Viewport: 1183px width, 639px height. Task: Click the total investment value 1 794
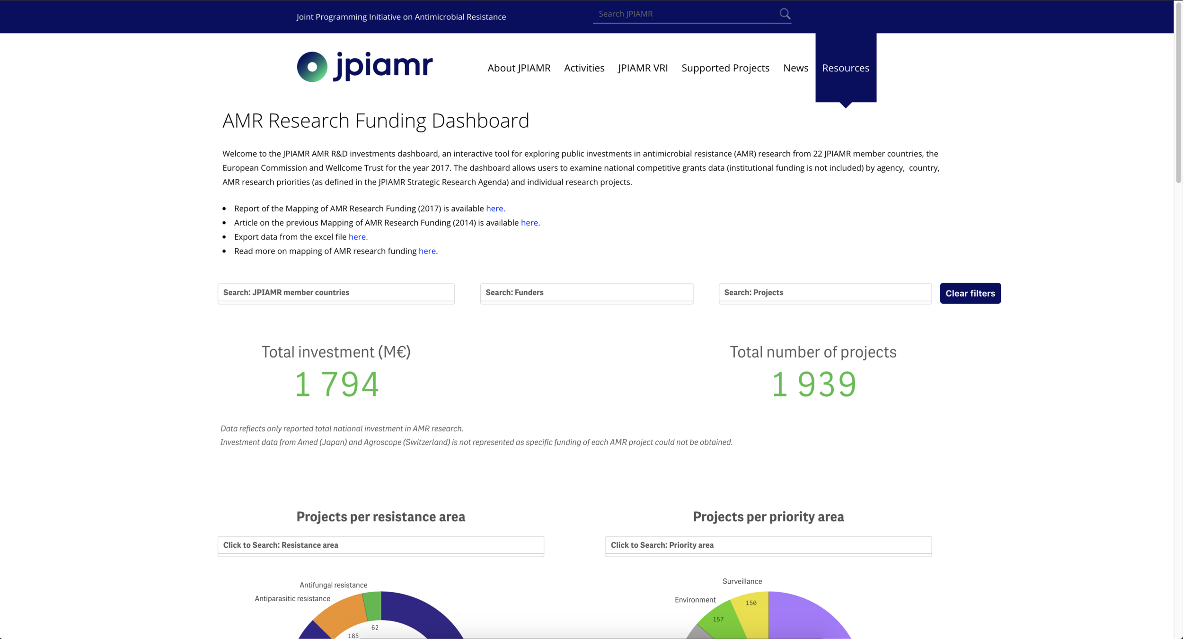point(336,384)
